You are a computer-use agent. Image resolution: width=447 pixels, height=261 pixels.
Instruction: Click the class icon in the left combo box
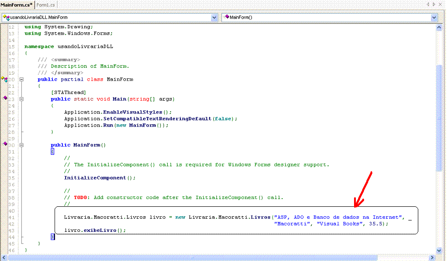pyautogui.click(x=6, y=18)
